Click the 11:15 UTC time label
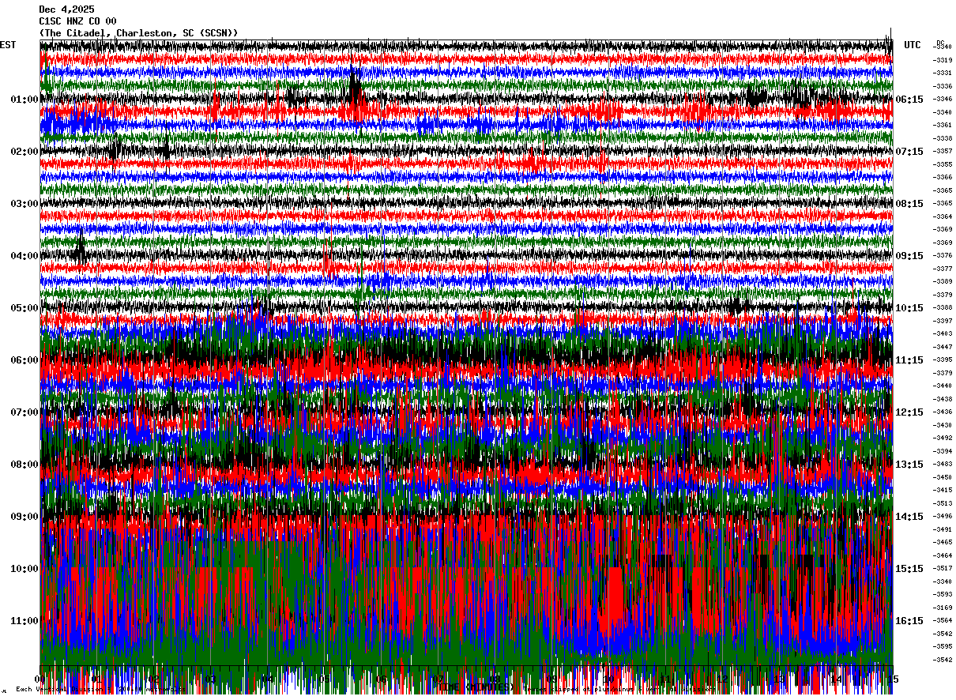956x700 pixels. [x=909, y=360]
